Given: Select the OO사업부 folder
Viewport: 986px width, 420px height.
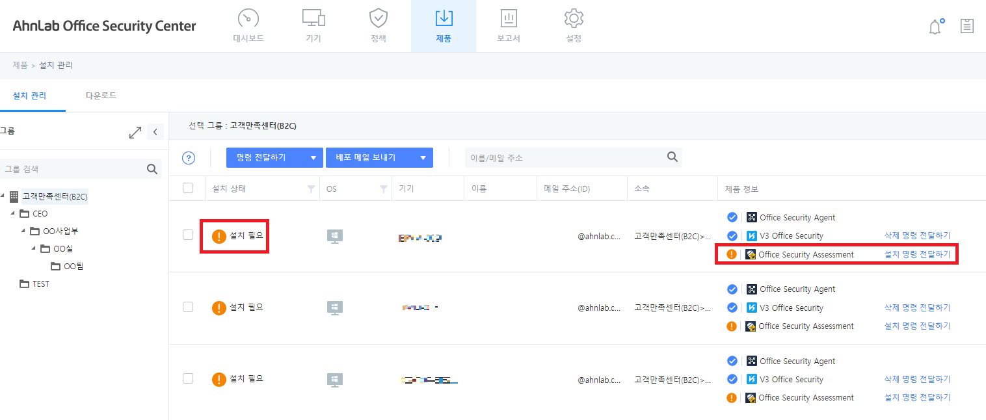Looking at the screenshot, I should pos(60,231).
